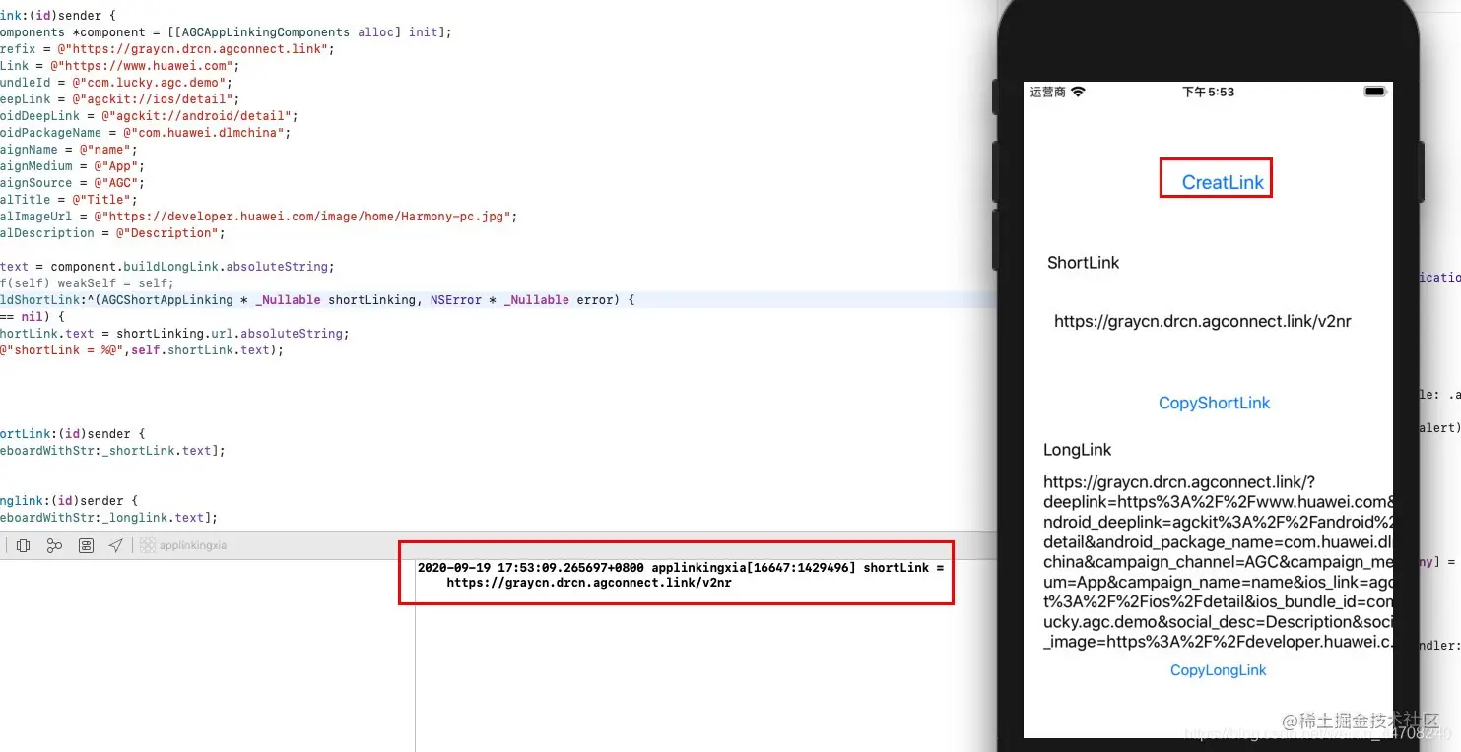Click the code line with com.lucky.agc.demo
Image resolution: width=1461 pixels, height=752 pixels.
pos(116,83)
